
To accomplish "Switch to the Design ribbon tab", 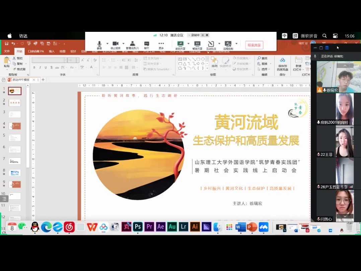I will (73, 51).
